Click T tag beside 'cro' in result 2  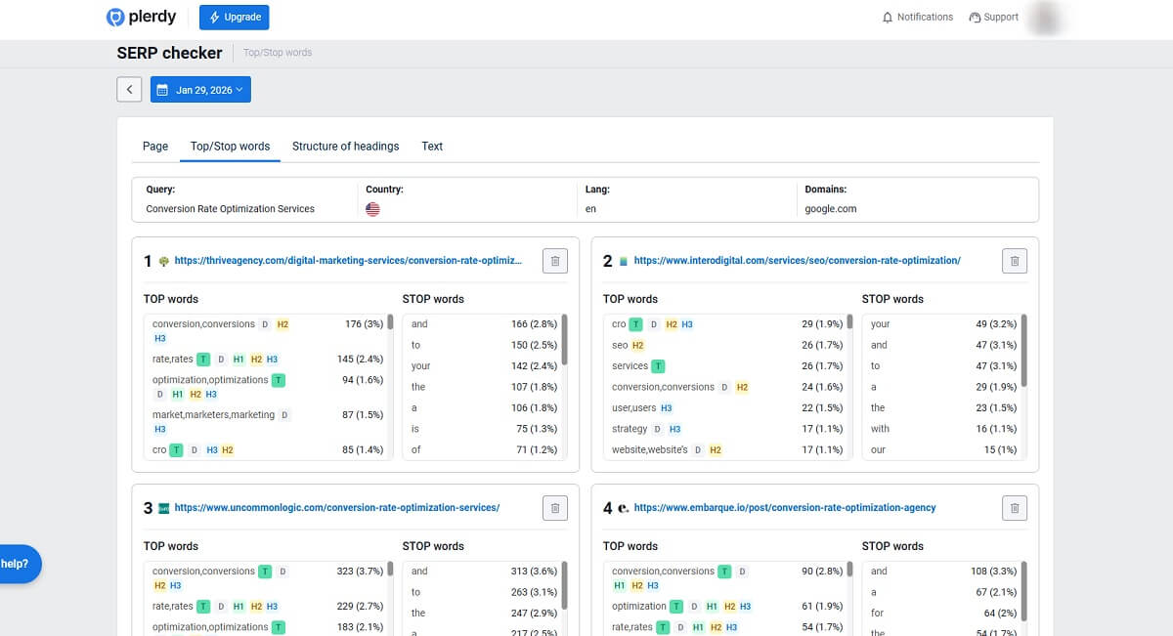tap(635, 324)
